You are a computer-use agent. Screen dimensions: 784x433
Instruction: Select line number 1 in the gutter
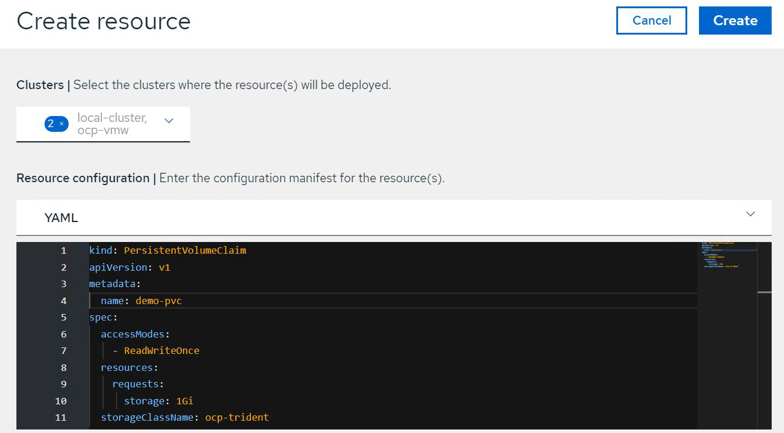63,251
